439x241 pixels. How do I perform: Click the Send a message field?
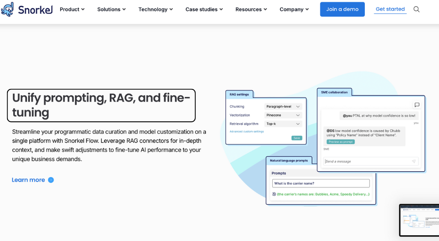coord(371,161)
